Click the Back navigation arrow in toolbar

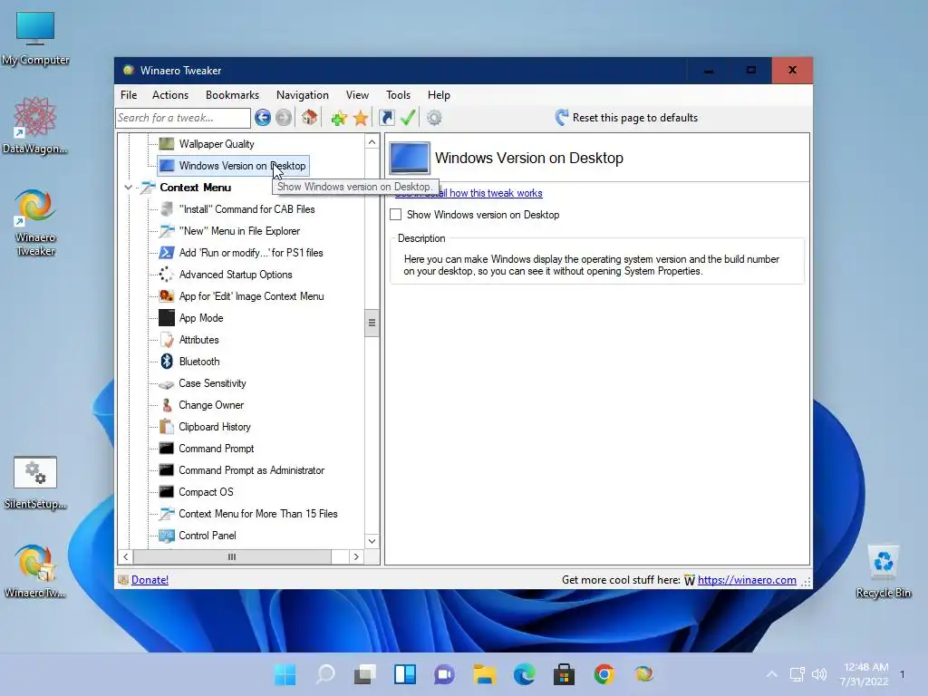click(x=263, y=118)
